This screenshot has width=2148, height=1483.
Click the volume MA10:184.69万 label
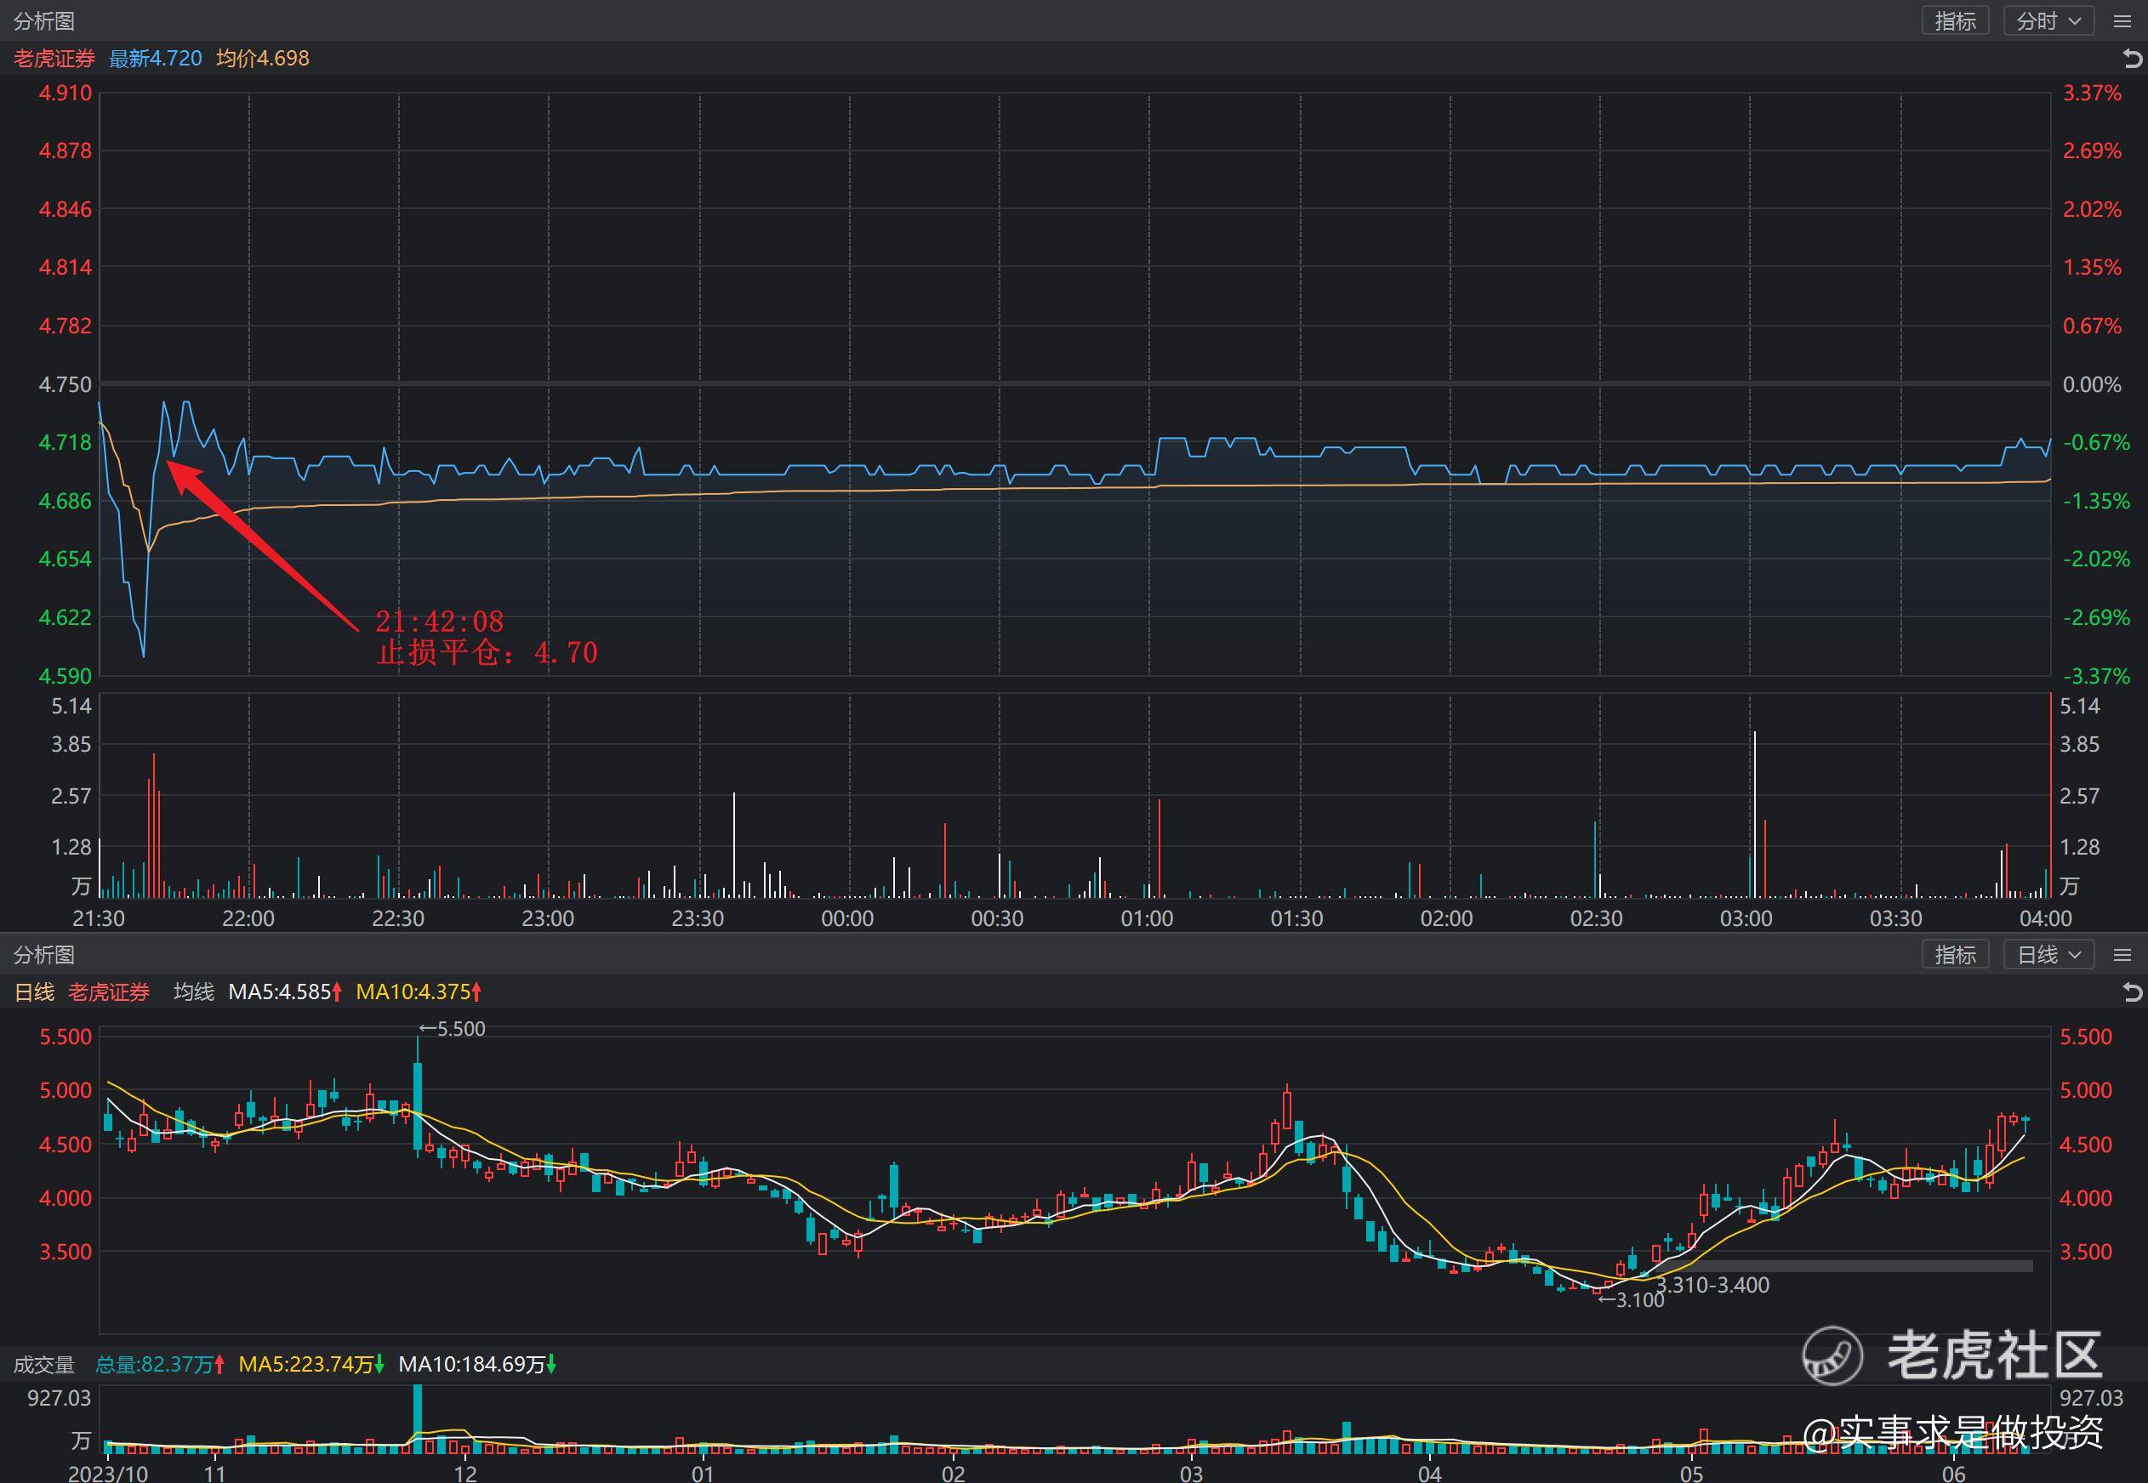pos(477,1364)
